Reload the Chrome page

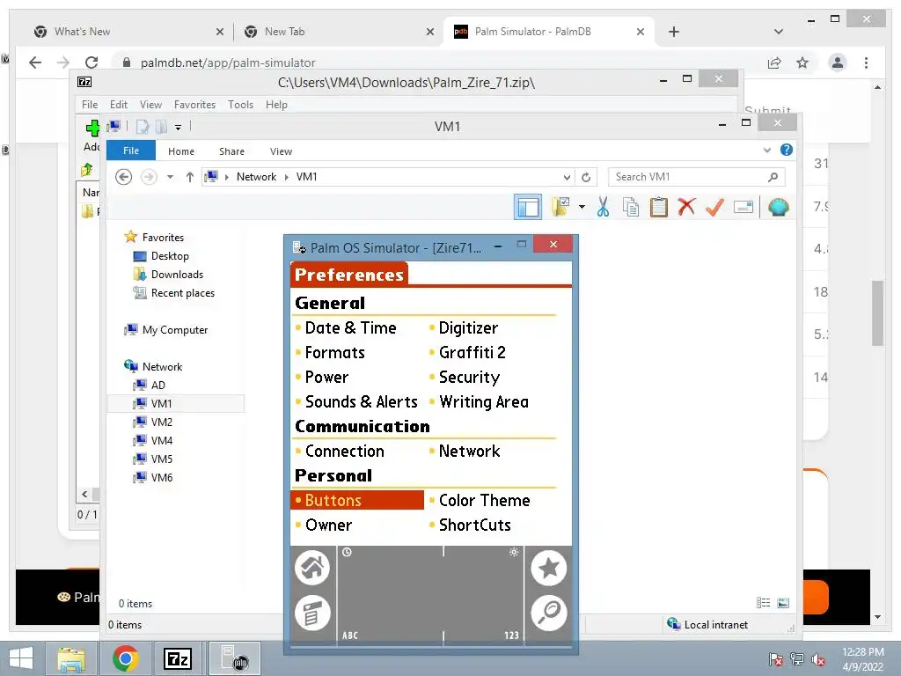point(92,62)
